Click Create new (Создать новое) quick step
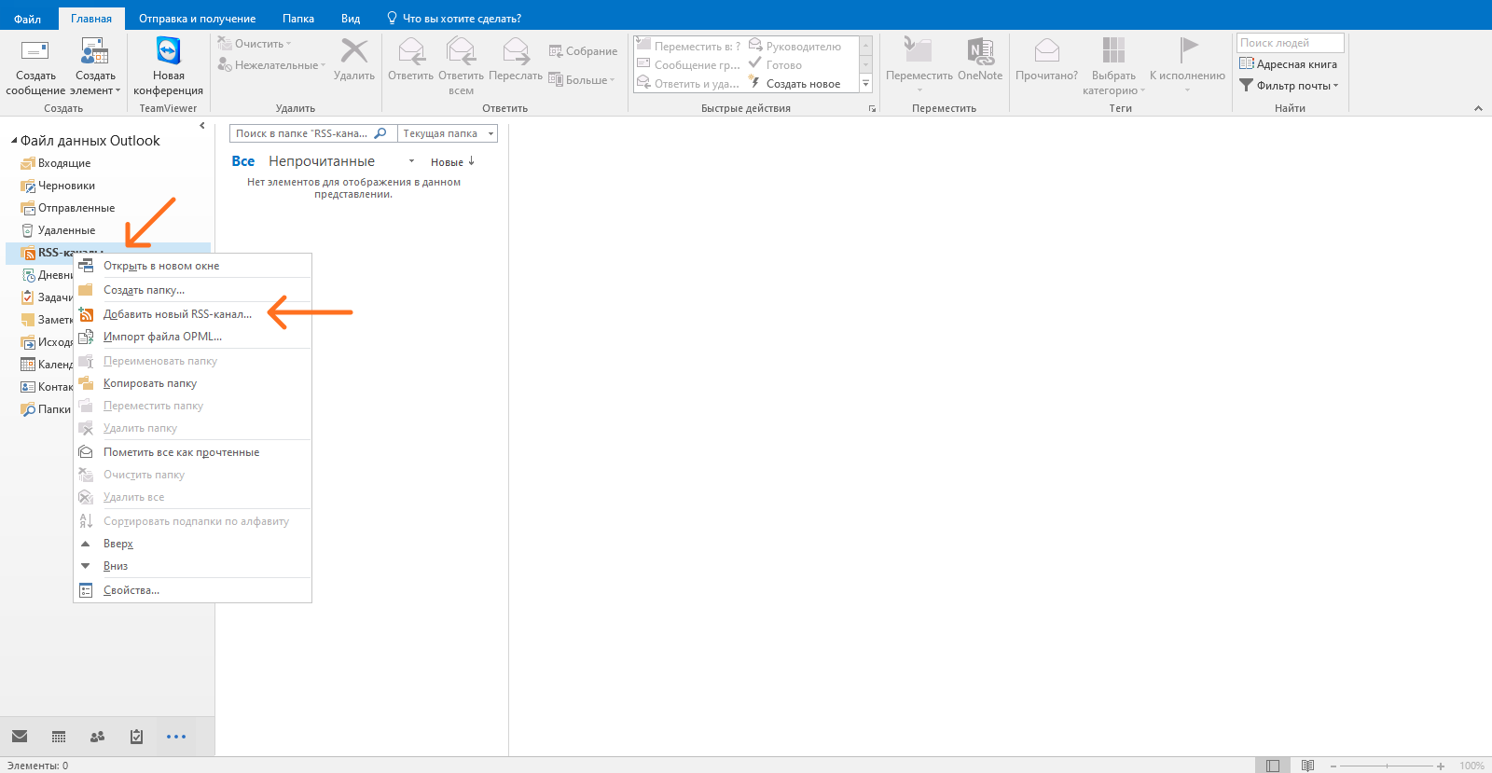The width and height of the screenshot is (1492, 773). [794, 84]
